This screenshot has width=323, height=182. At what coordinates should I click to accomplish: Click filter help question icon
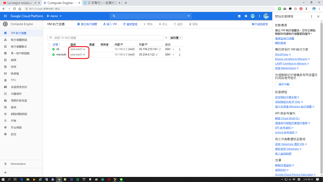(166, 38)
